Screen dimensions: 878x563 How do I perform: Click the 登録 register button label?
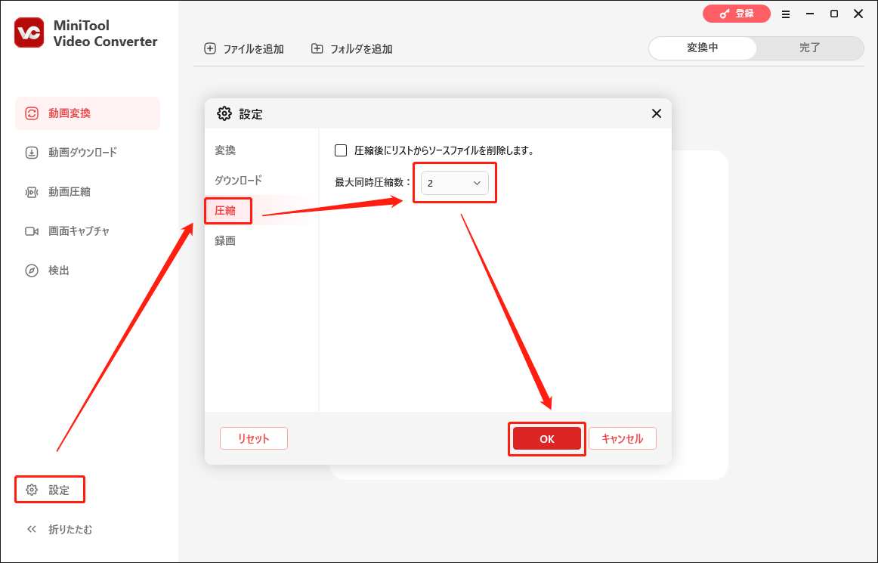(745, 14)
